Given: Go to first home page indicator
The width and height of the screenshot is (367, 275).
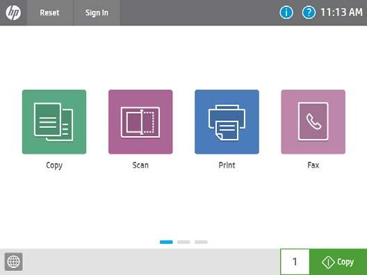Looking at the screenshot, I should click(x=166, y=242).
